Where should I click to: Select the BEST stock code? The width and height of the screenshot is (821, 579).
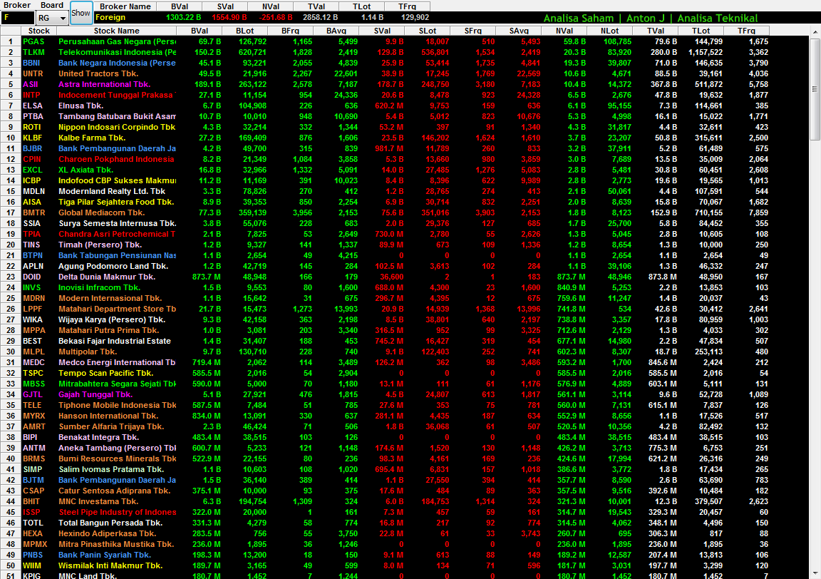pyautogui.click(x=33, y=341)
